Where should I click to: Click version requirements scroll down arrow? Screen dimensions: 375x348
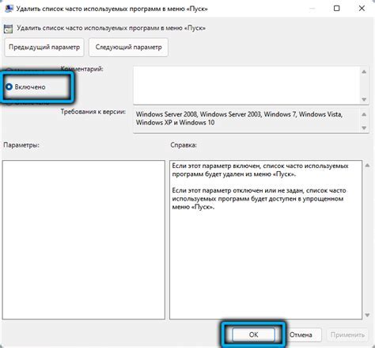point(364,128)
